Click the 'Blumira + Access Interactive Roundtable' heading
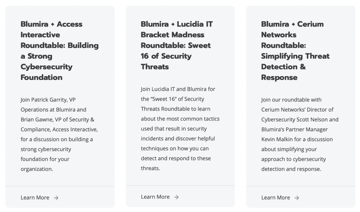360x212 pixels. click(60, 51)
